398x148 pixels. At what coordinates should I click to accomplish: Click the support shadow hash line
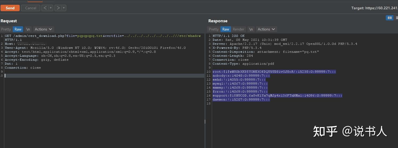click(x=277, y=95)
